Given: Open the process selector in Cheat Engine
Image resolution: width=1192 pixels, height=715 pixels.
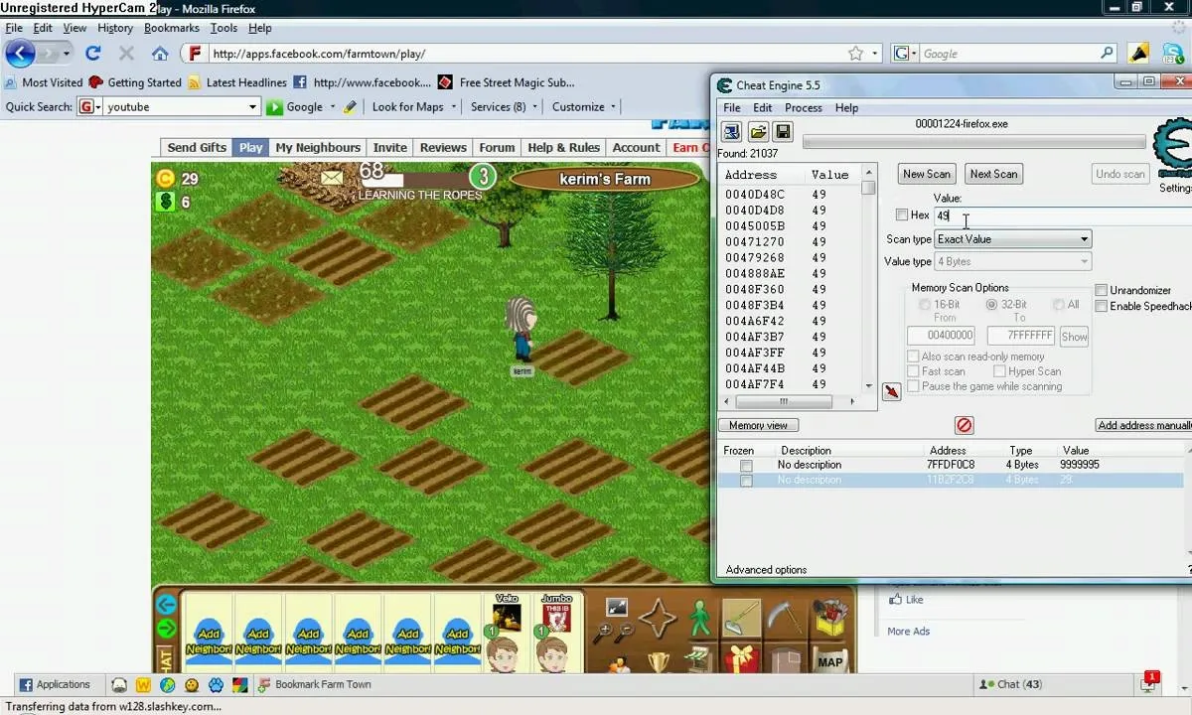Looking at the screenshot, I should pos(731,132).
